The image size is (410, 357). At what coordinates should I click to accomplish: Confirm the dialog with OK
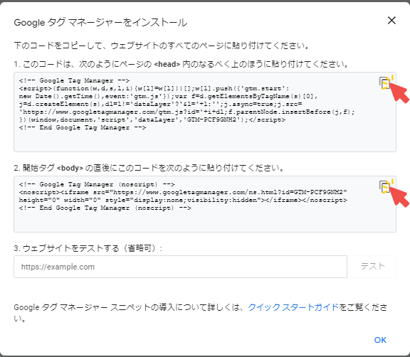380,340
